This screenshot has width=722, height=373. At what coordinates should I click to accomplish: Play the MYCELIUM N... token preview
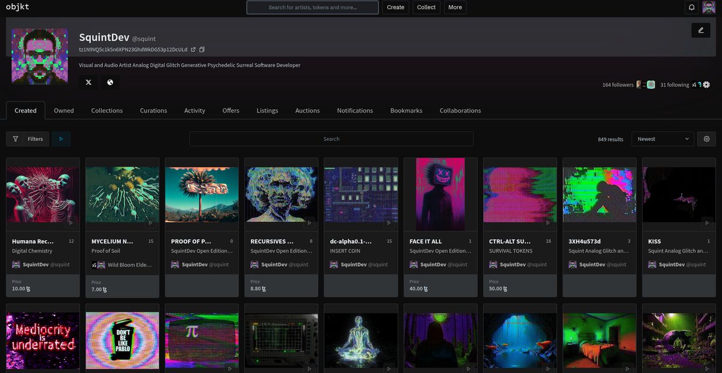(x=150, y=223)
